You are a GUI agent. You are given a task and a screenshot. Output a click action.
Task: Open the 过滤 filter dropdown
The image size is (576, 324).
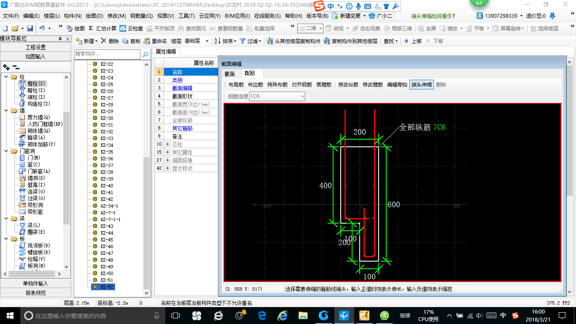pyautogui.click(x=250, y=41)
